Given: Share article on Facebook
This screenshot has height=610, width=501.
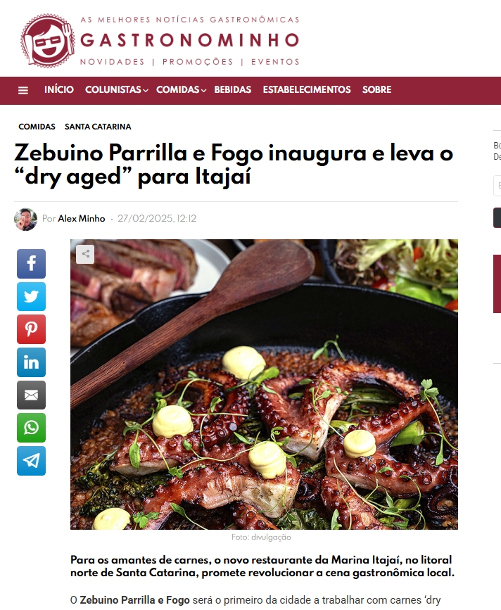Looking at the screenshot, I should click(x=31, y=264).
